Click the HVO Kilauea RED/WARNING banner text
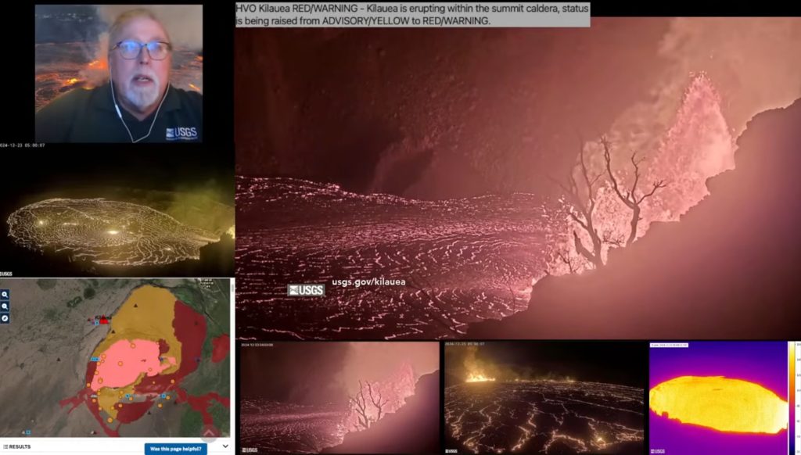The width and height of the screenshot is (801, 455). click(412, 15)
